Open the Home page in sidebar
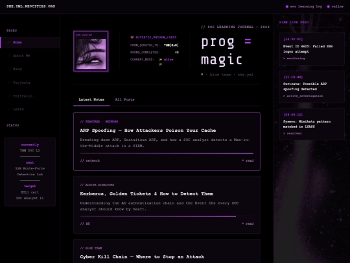Screen dimensions: 350x263 (30, 42)
